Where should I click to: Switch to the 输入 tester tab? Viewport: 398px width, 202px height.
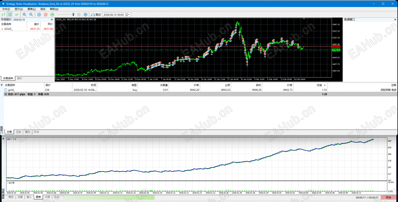point(29,197)
